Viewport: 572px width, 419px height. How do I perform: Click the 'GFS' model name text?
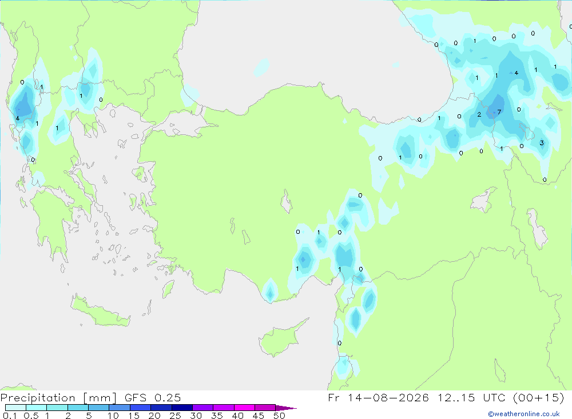point(136,398)
